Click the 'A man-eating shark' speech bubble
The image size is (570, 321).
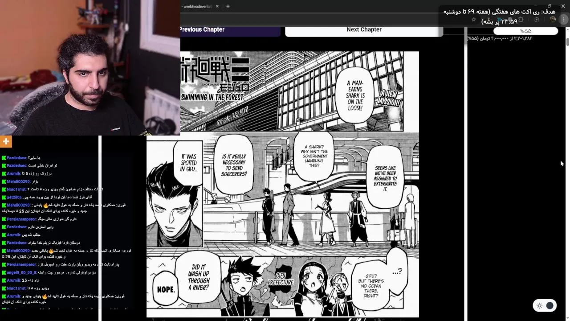(355, 95)
